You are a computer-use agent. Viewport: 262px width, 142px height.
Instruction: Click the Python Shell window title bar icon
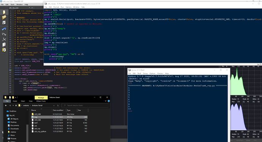(129, 70)
